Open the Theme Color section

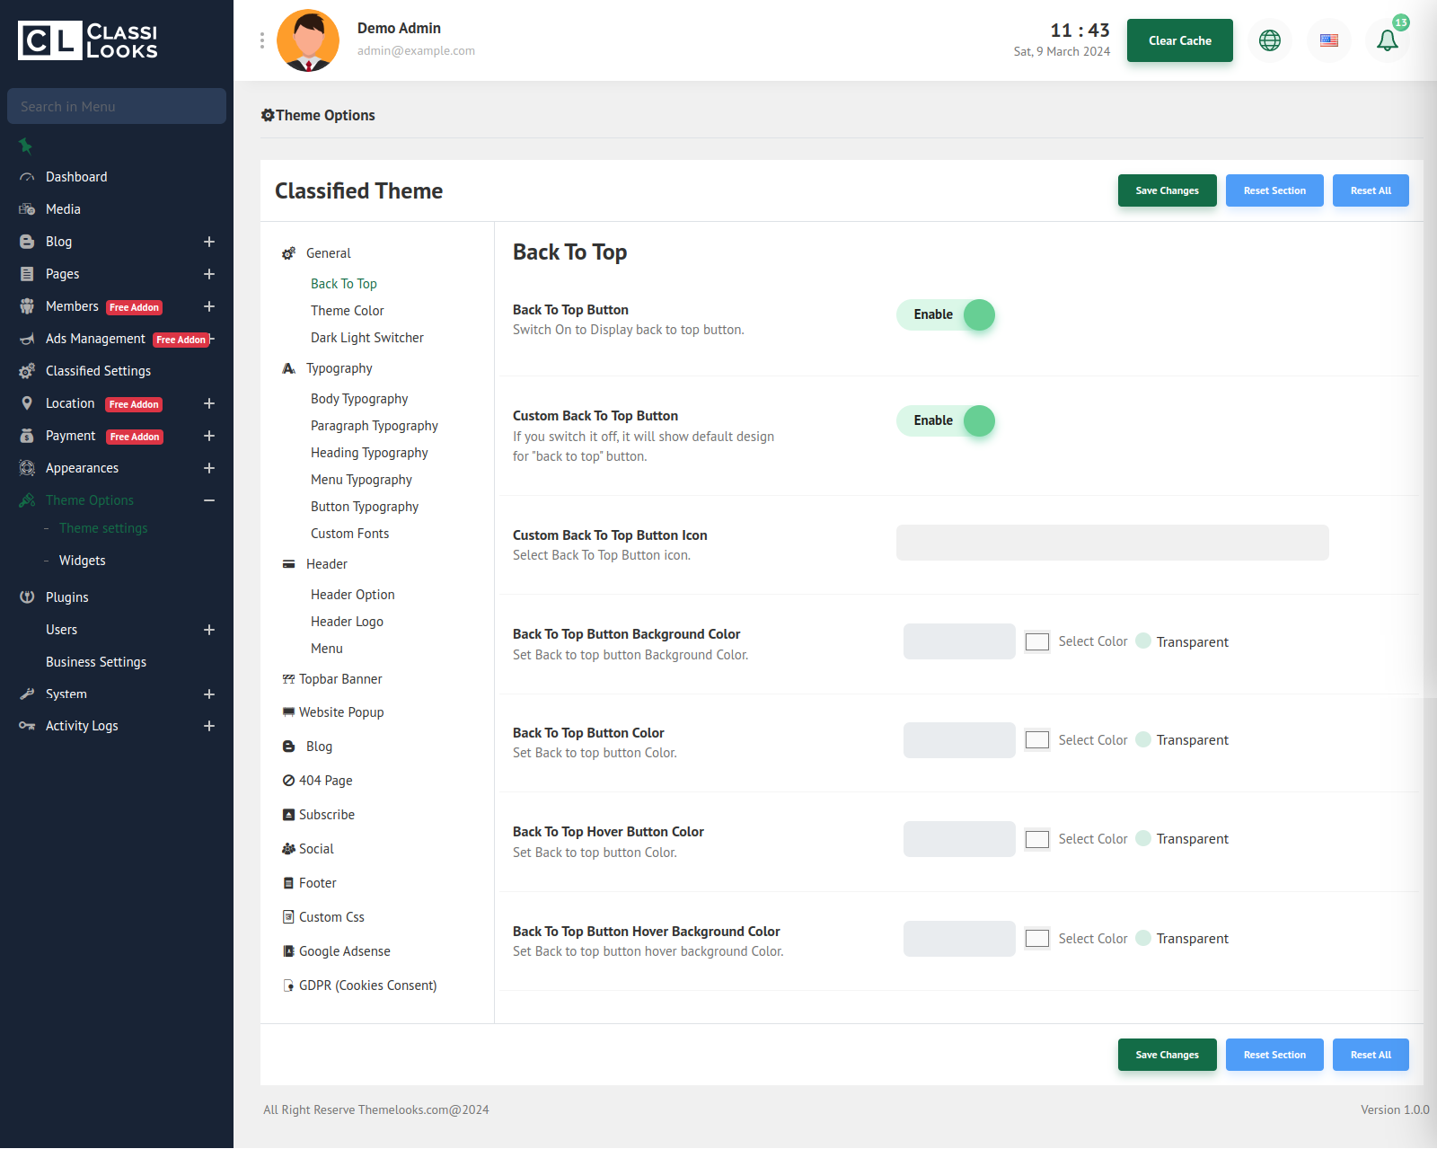[x=347, y=311]
